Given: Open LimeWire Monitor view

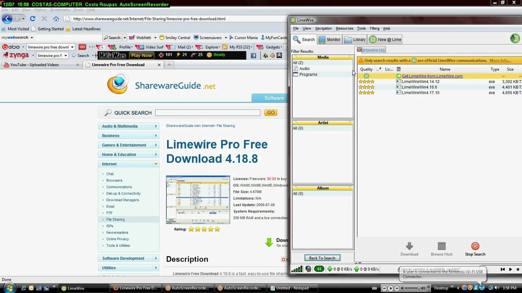Looking at the screenshot, I should point(330,39).
